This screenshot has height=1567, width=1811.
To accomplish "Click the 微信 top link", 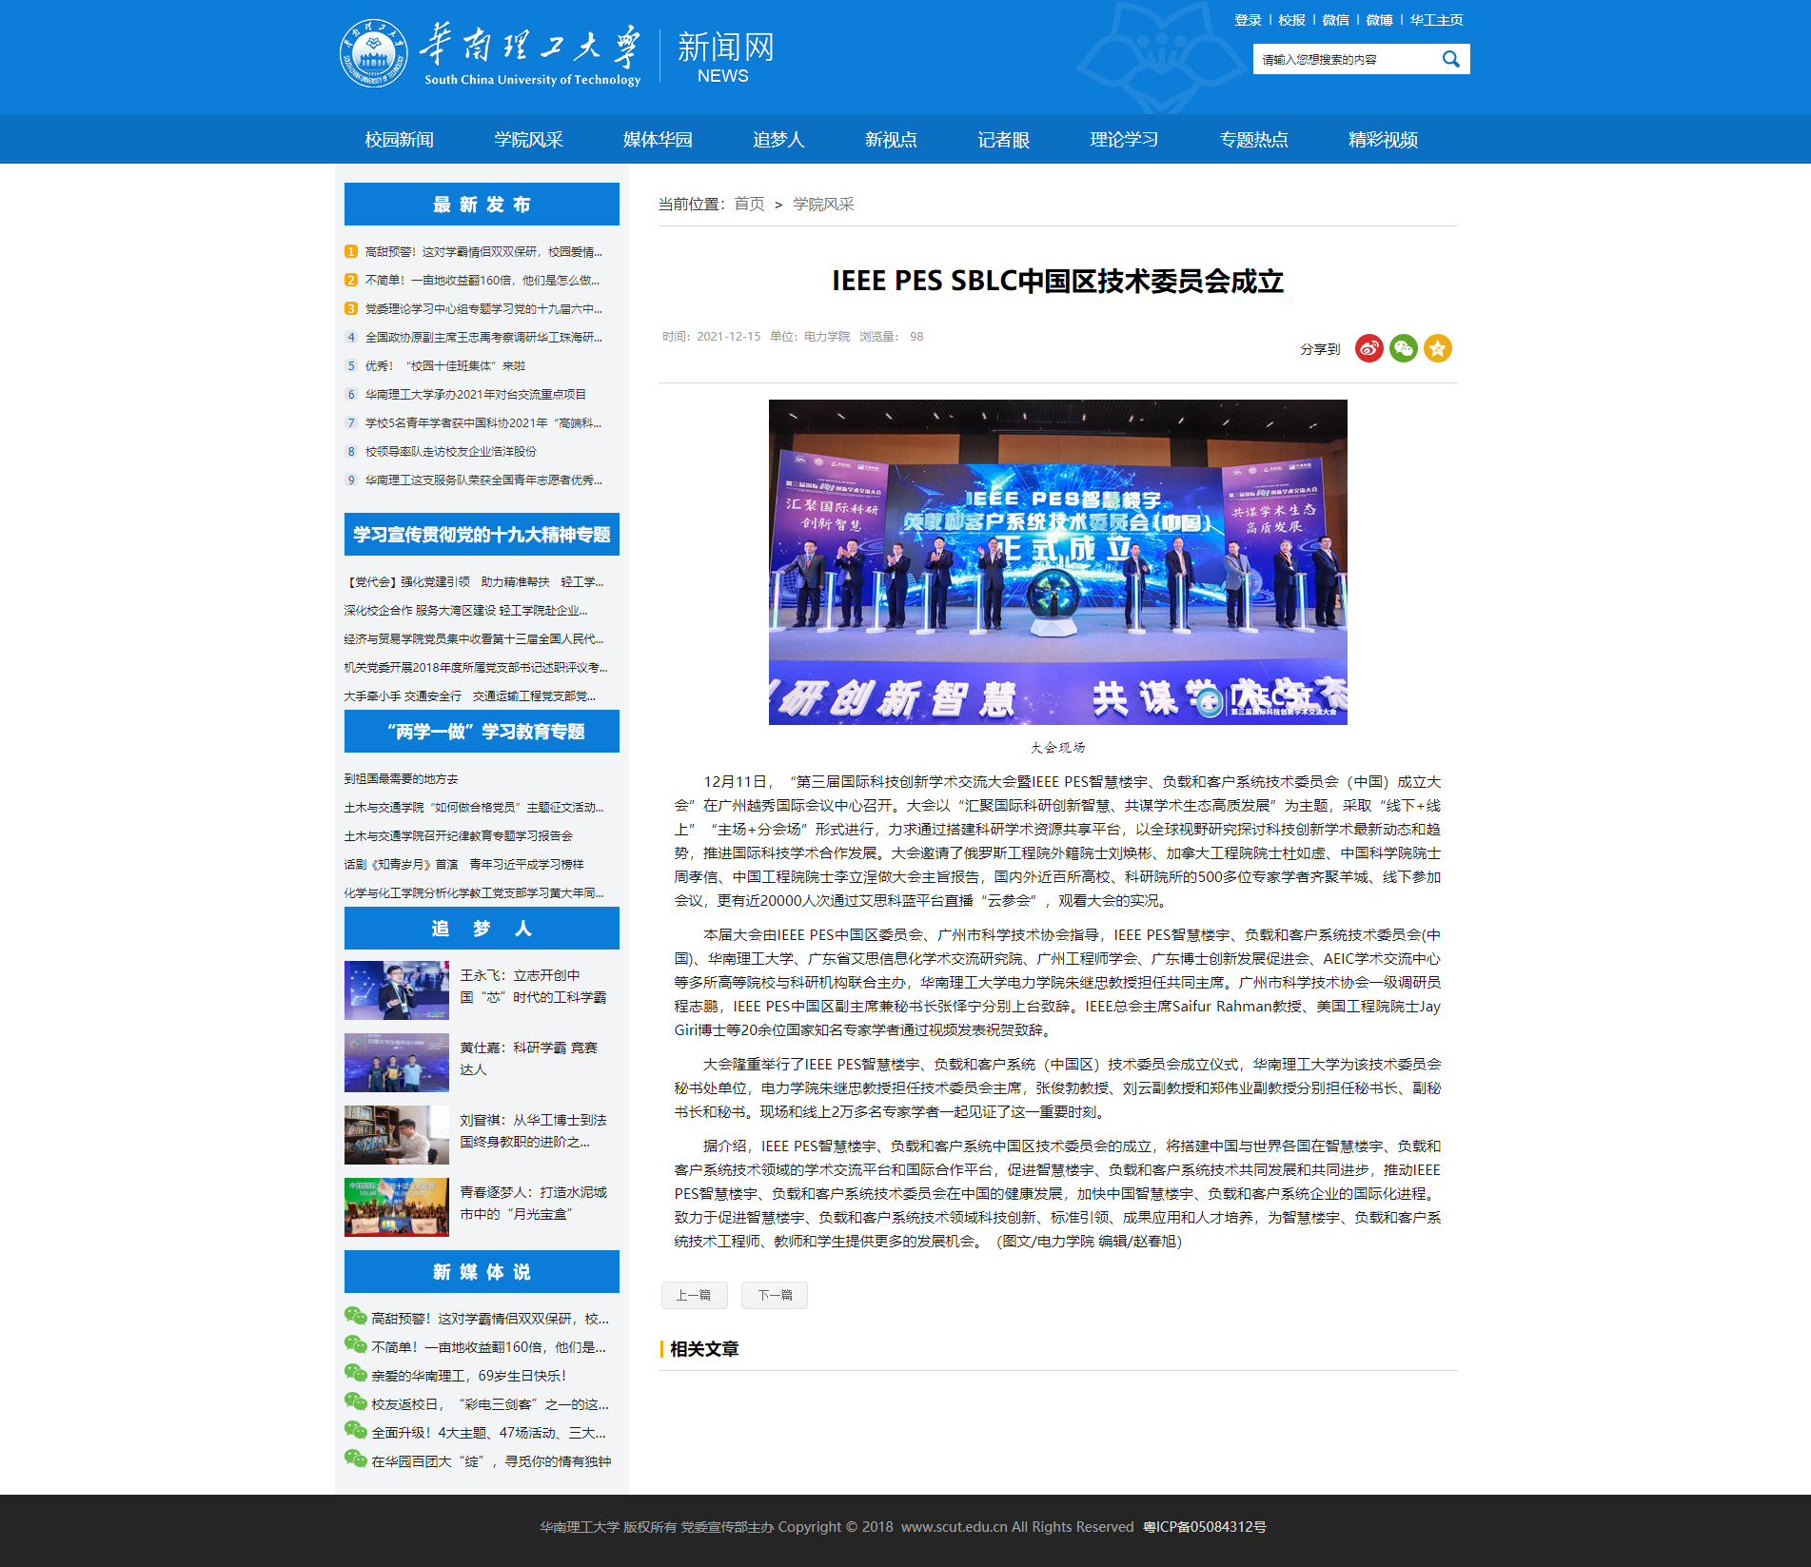I will 1335,20.
